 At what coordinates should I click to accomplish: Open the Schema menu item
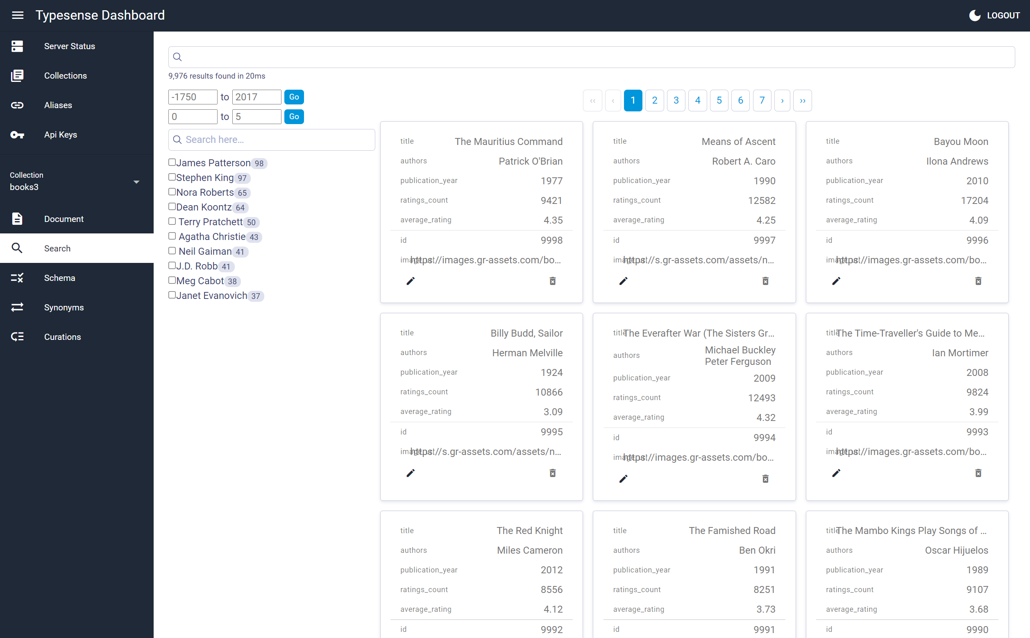59,278
